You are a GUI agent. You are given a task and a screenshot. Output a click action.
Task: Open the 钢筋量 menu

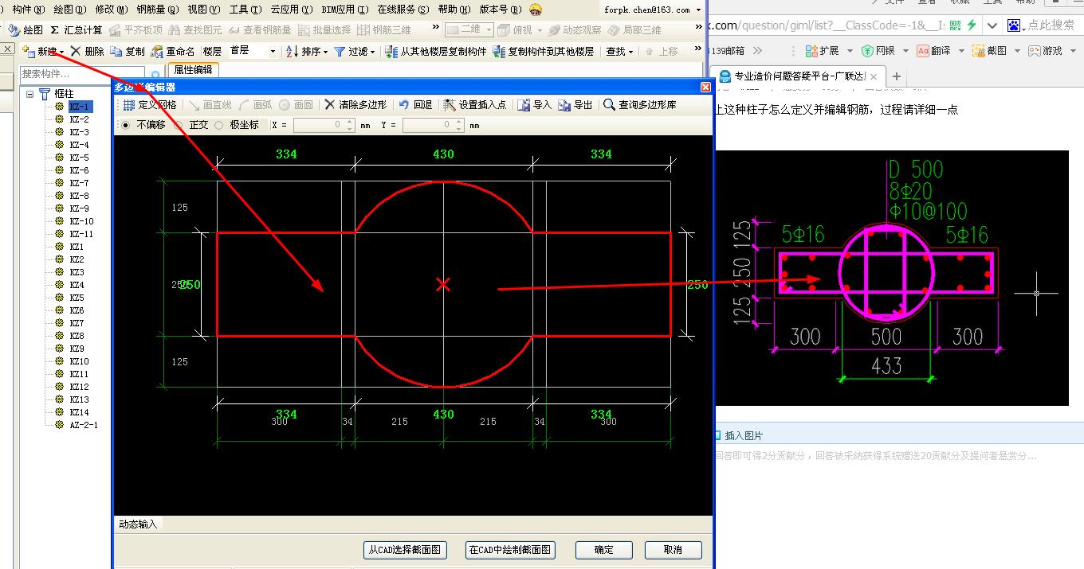pos(156,10)
